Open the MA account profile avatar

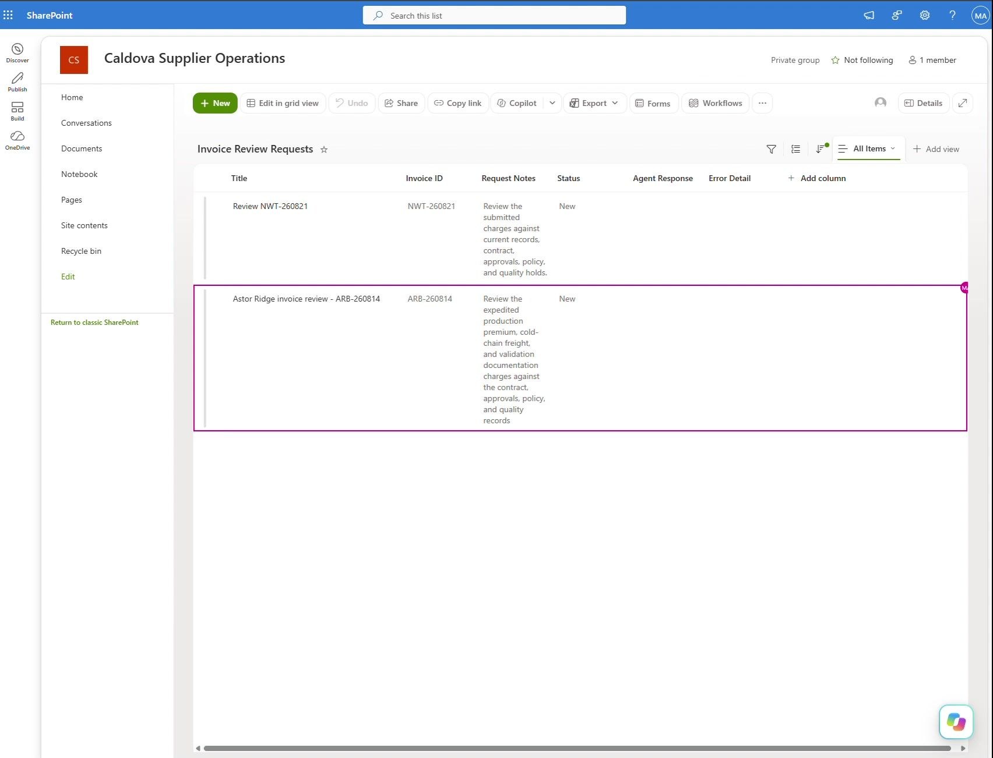980,16
